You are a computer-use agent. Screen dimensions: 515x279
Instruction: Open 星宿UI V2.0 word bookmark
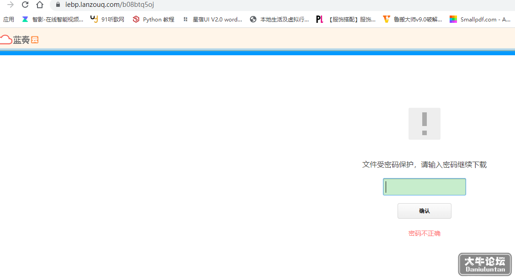click(x=212, y=19)
